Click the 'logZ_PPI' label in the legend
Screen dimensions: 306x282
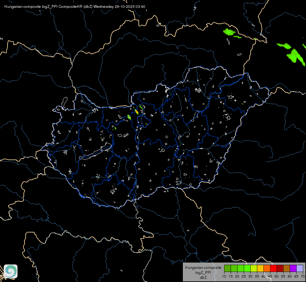pos(203,273)
